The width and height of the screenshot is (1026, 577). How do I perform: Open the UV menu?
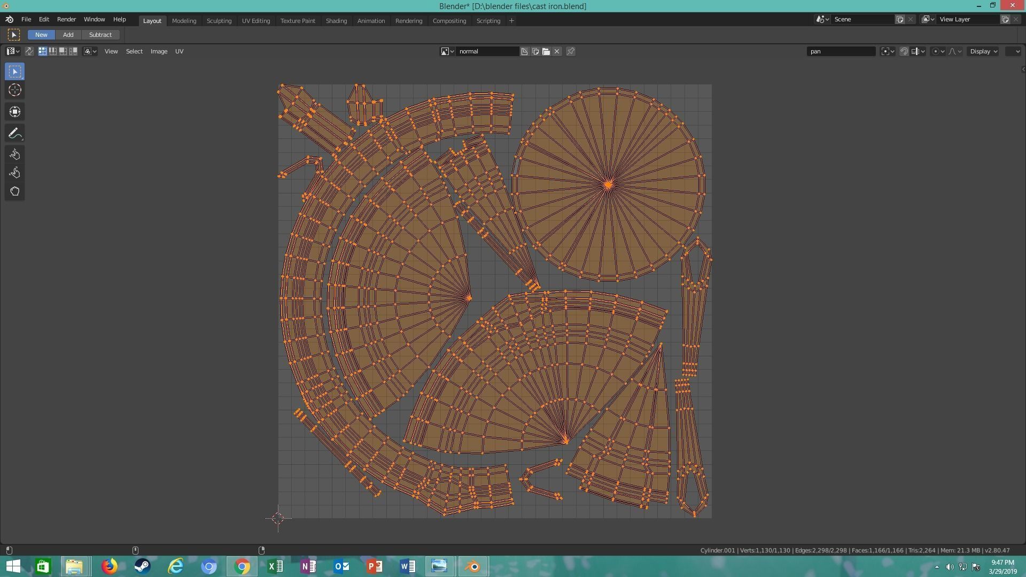tap(179, 51)
